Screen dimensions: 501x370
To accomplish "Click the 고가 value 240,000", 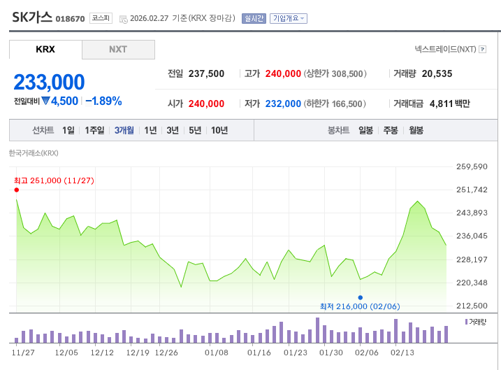I will tap(283, 74).
